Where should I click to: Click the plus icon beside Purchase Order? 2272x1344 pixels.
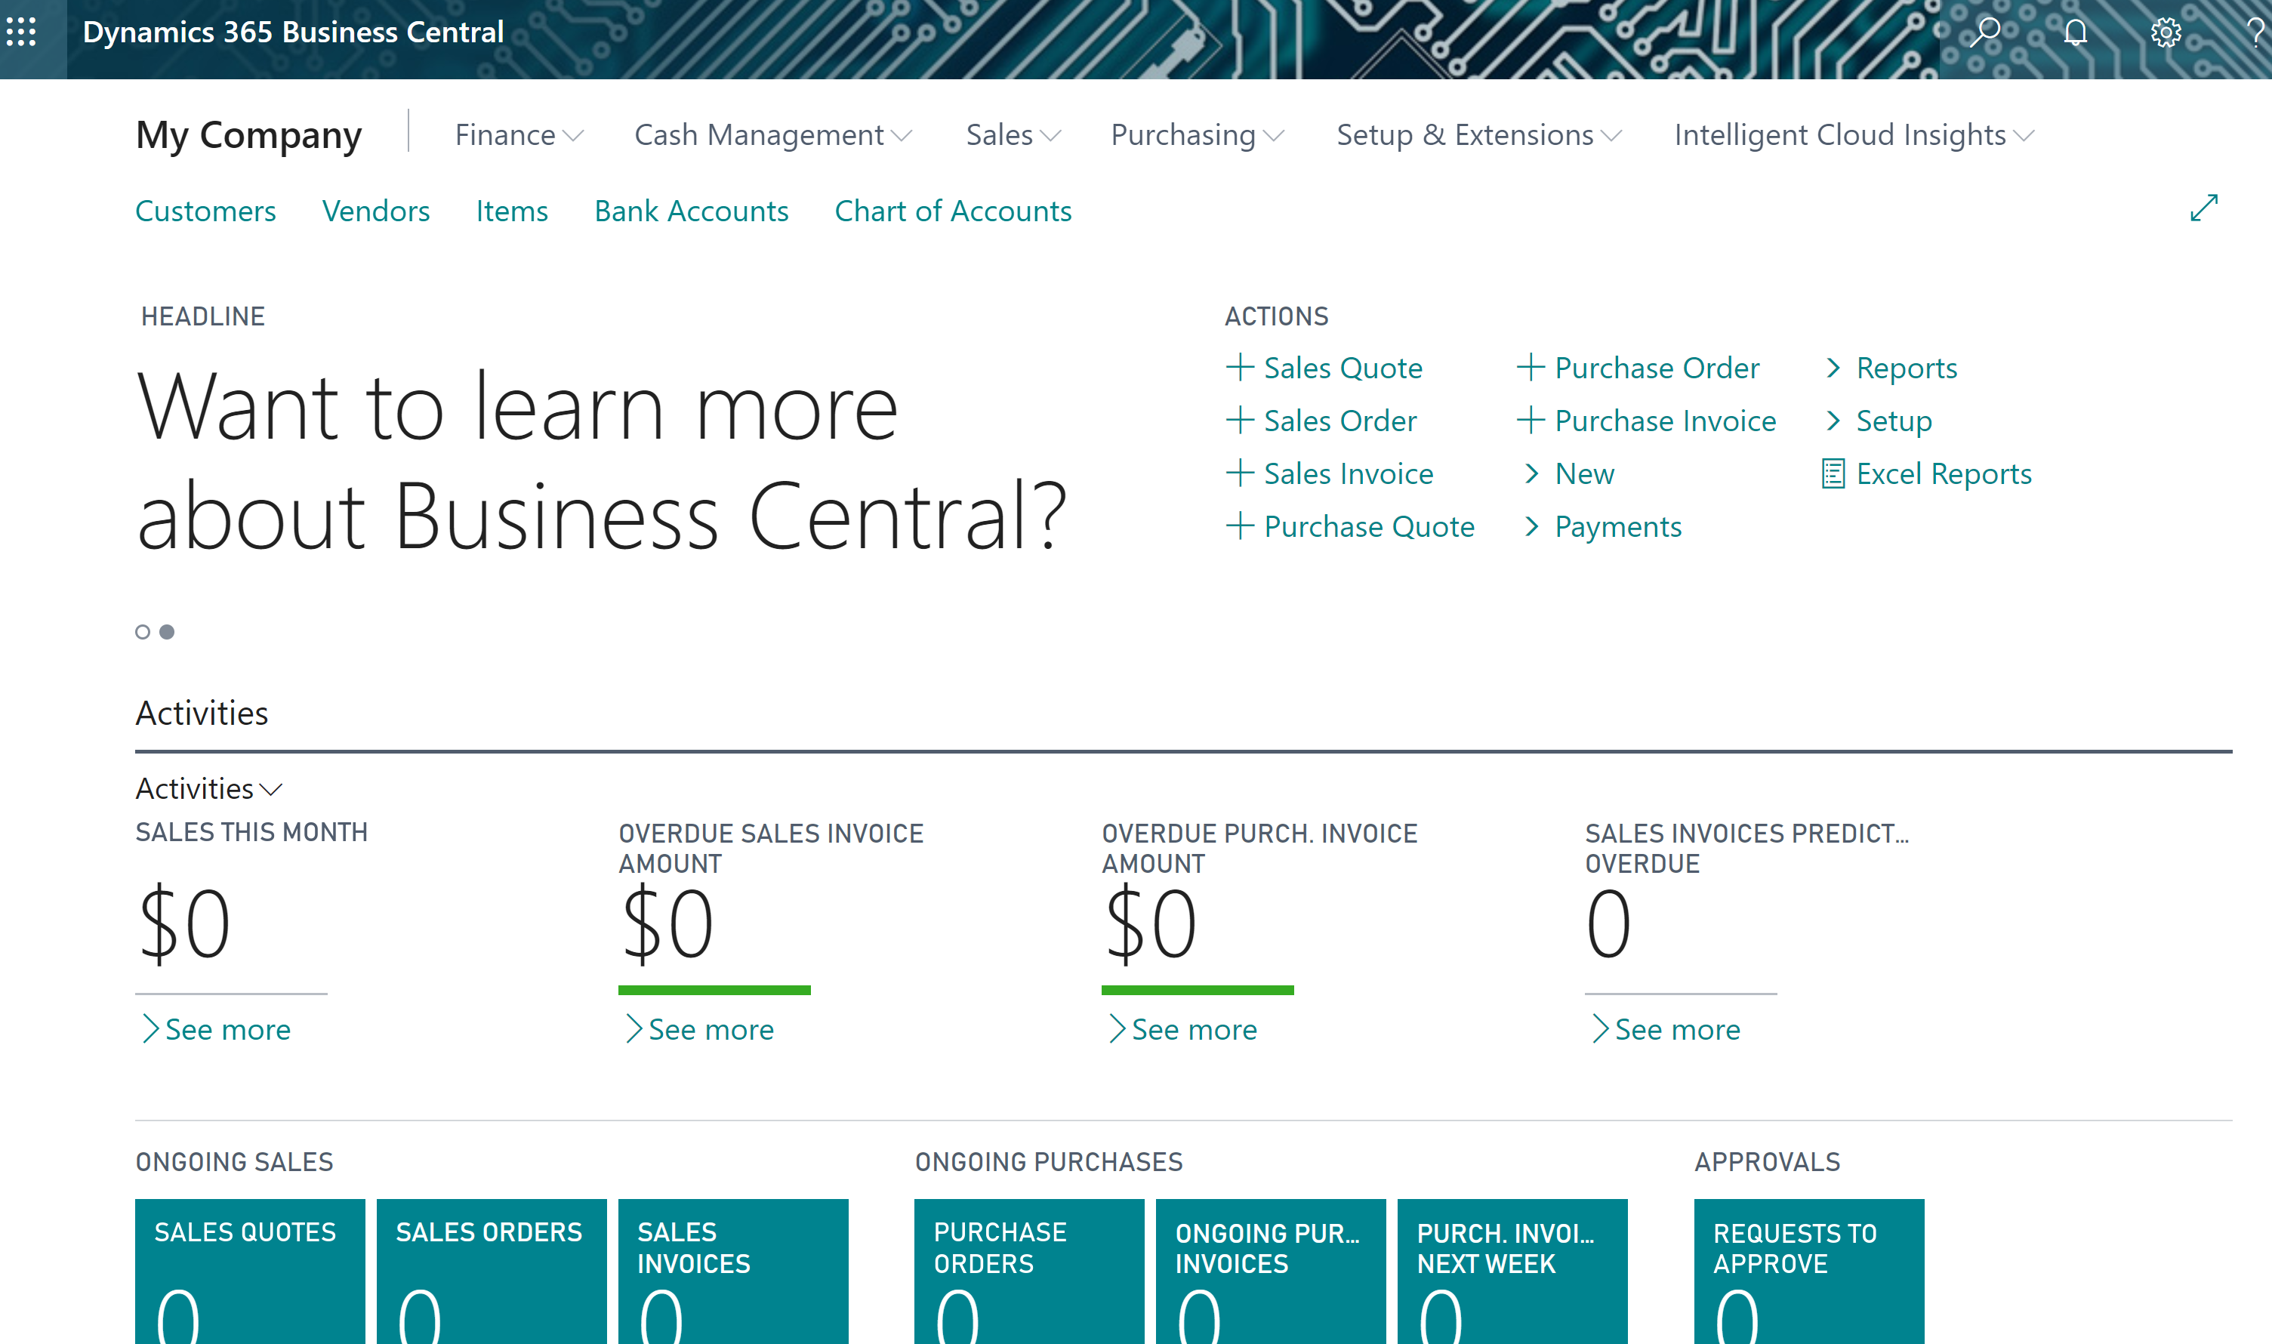[1531, 368]
